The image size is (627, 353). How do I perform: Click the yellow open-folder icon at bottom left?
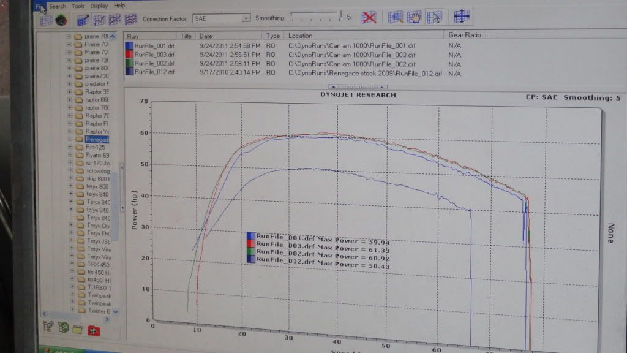tap(78, 330)
